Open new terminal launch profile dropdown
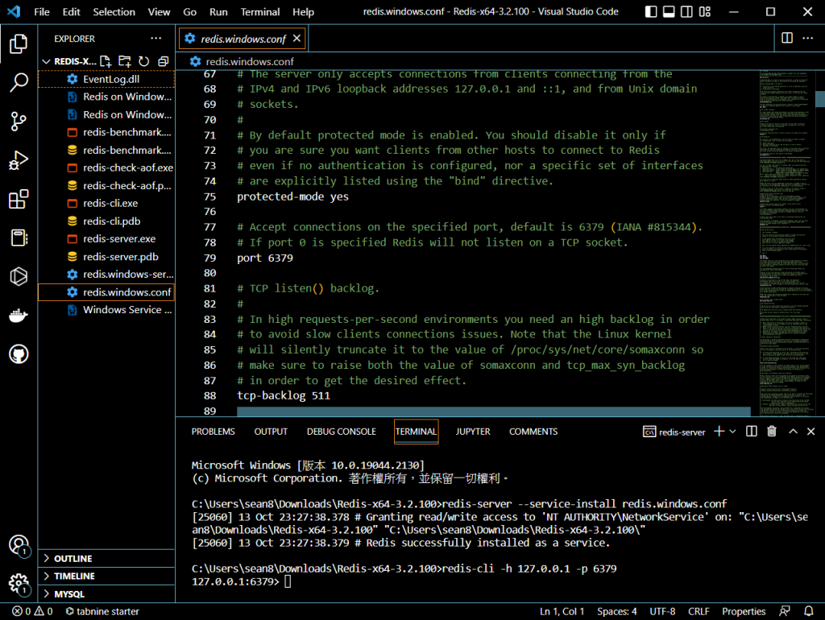Image resolution: width=825 pixels, height=620 pixels. [x=732, y=432]
